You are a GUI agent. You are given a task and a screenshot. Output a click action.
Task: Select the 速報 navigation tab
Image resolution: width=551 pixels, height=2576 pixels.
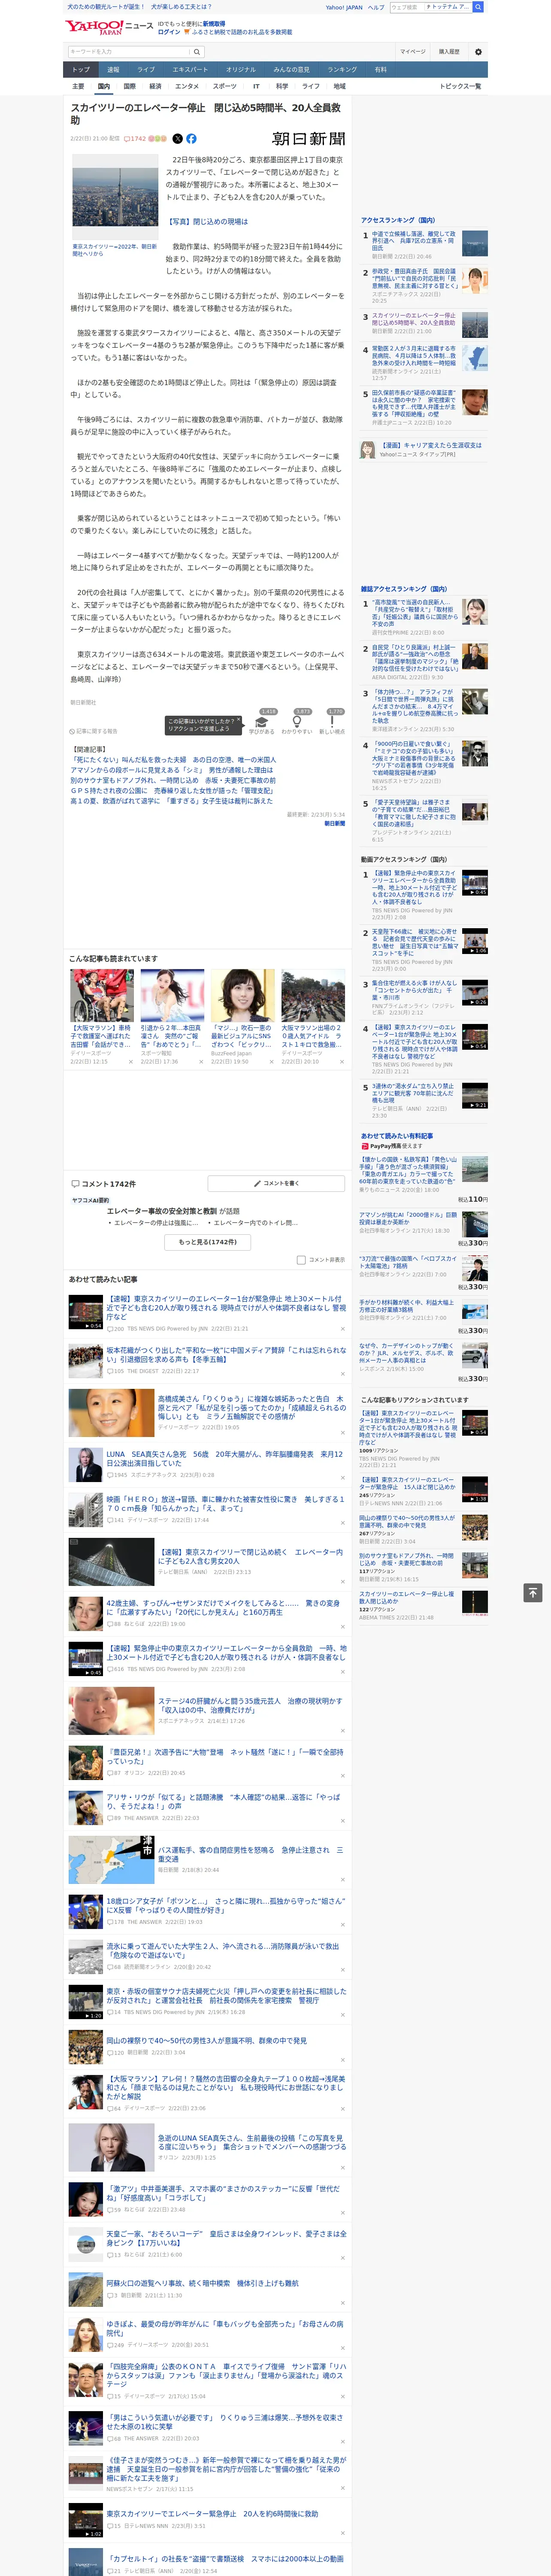113,70
